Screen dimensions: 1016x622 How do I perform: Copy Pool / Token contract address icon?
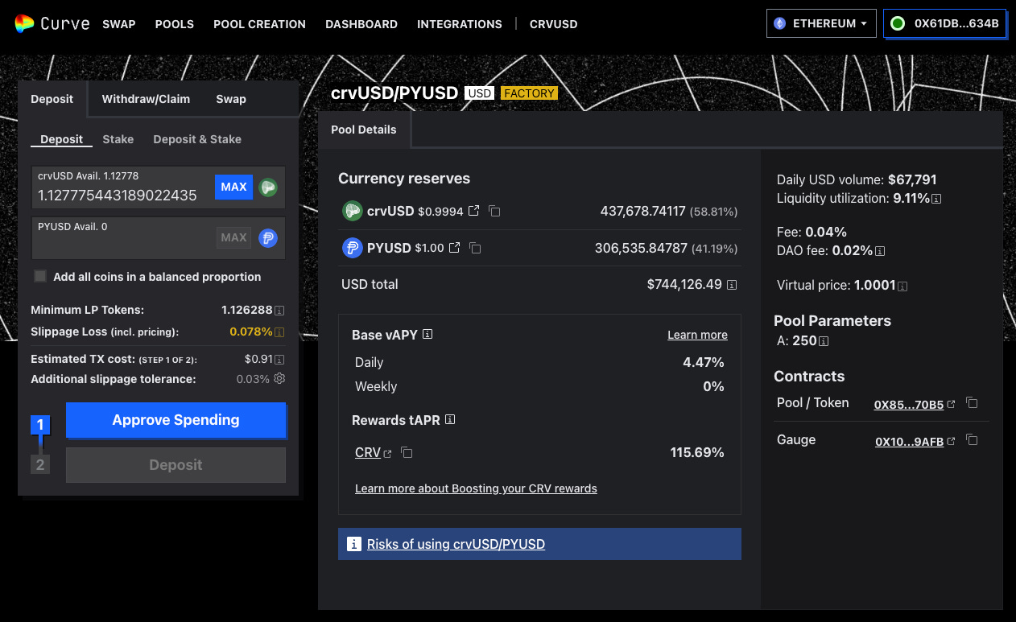pyautogui.click(x=972, y=403)
